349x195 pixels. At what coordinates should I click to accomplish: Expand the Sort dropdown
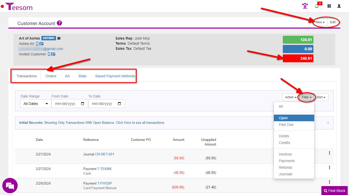point(321,97)
